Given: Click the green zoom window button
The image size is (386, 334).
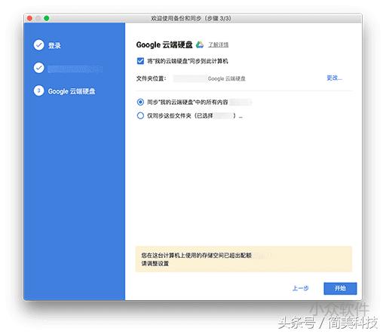Looking at the screenshot, I should tap(47, 18).
